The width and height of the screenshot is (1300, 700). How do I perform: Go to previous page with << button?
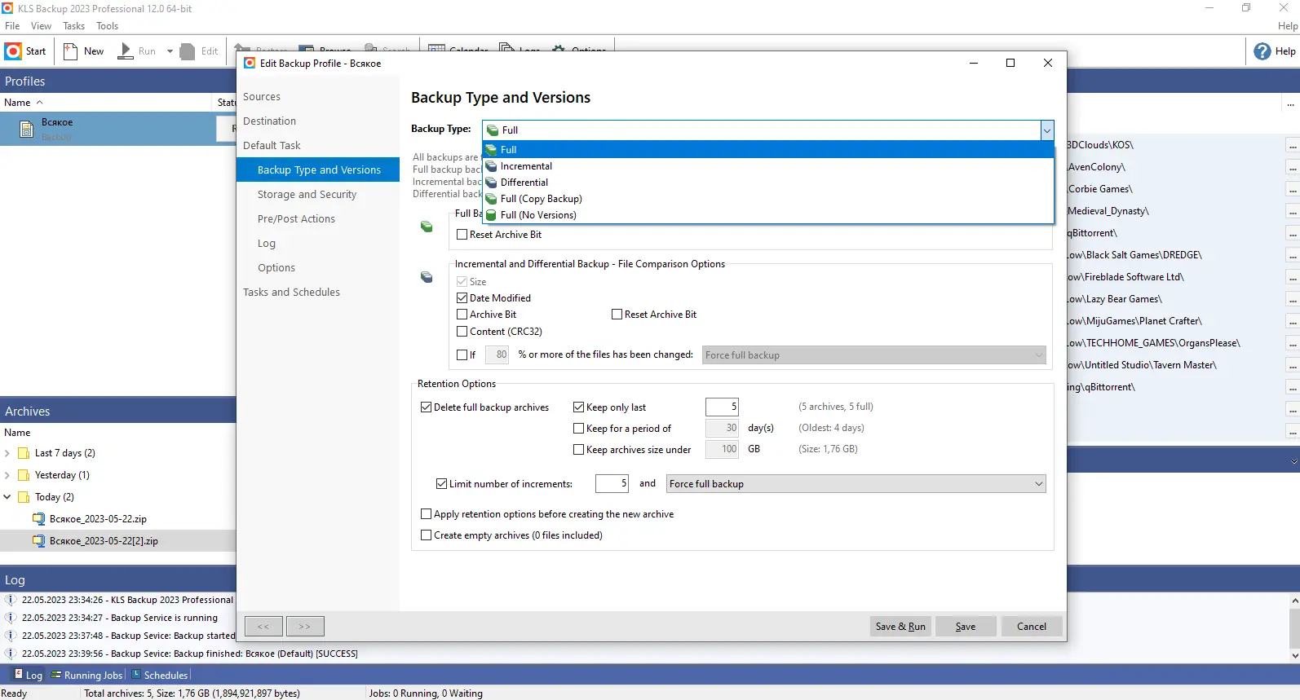(263, 626)
